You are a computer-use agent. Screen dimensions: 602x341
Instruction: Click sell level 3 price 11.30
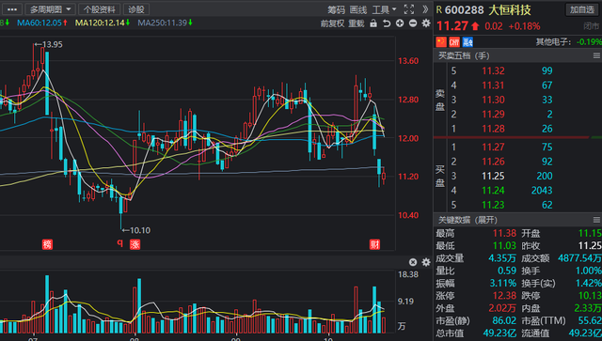coord(493,100)
